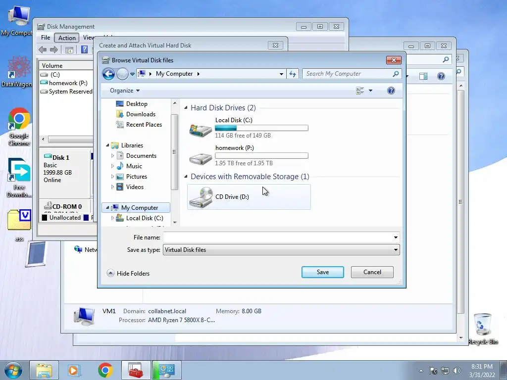Click the Local Disk (C:) usage bar

click(x=261, y=128)
